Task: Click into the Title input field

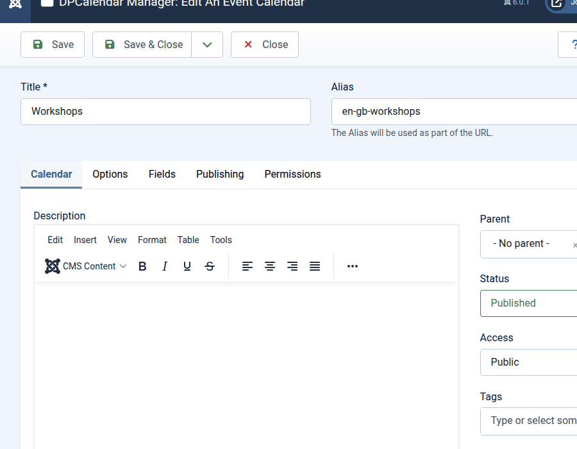Action: 165,112
